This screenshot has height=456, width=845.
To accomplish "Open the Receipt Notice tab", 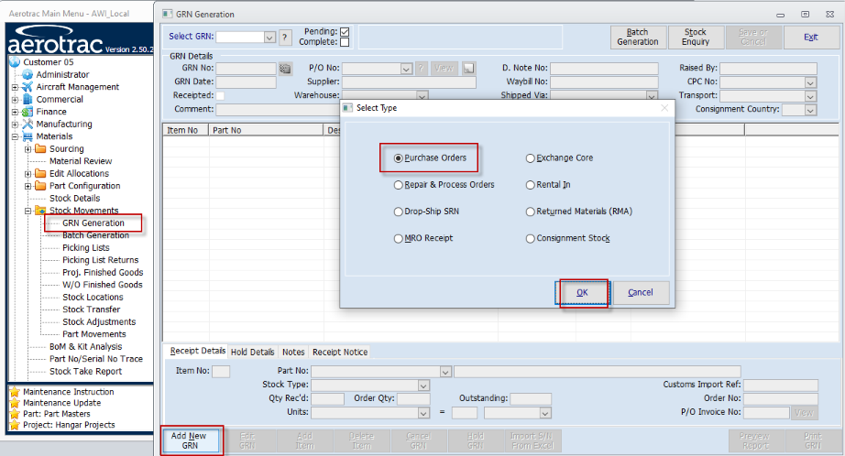I will coord(340,353).
